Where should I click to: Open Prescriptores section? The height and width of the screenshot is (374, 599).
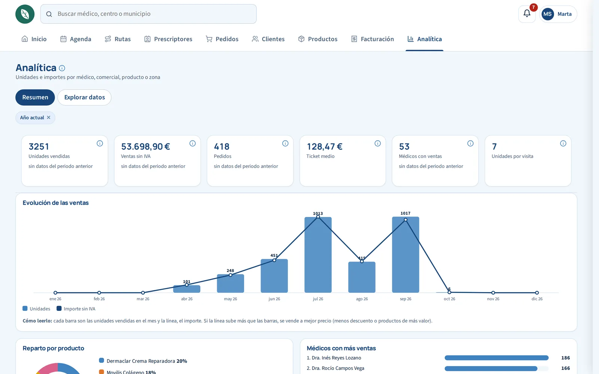pyautogui.click(x=168, y=39)
